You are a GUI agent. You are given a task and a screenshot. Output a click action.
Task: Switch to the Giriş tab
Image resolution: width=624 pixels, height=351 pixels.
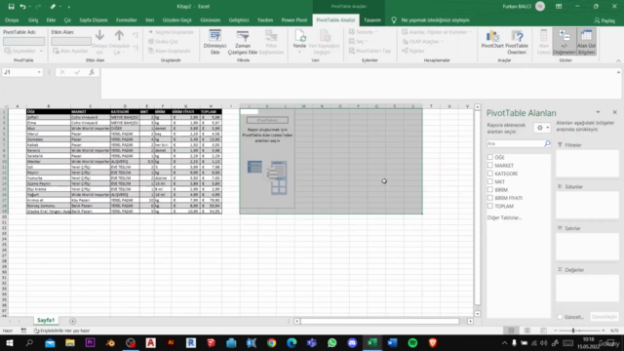(33, 19)
